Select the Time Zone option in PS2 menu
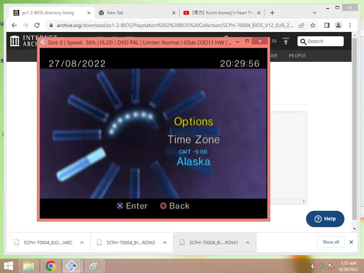This screenshot has width=364, height=273. tap(194, 139)
